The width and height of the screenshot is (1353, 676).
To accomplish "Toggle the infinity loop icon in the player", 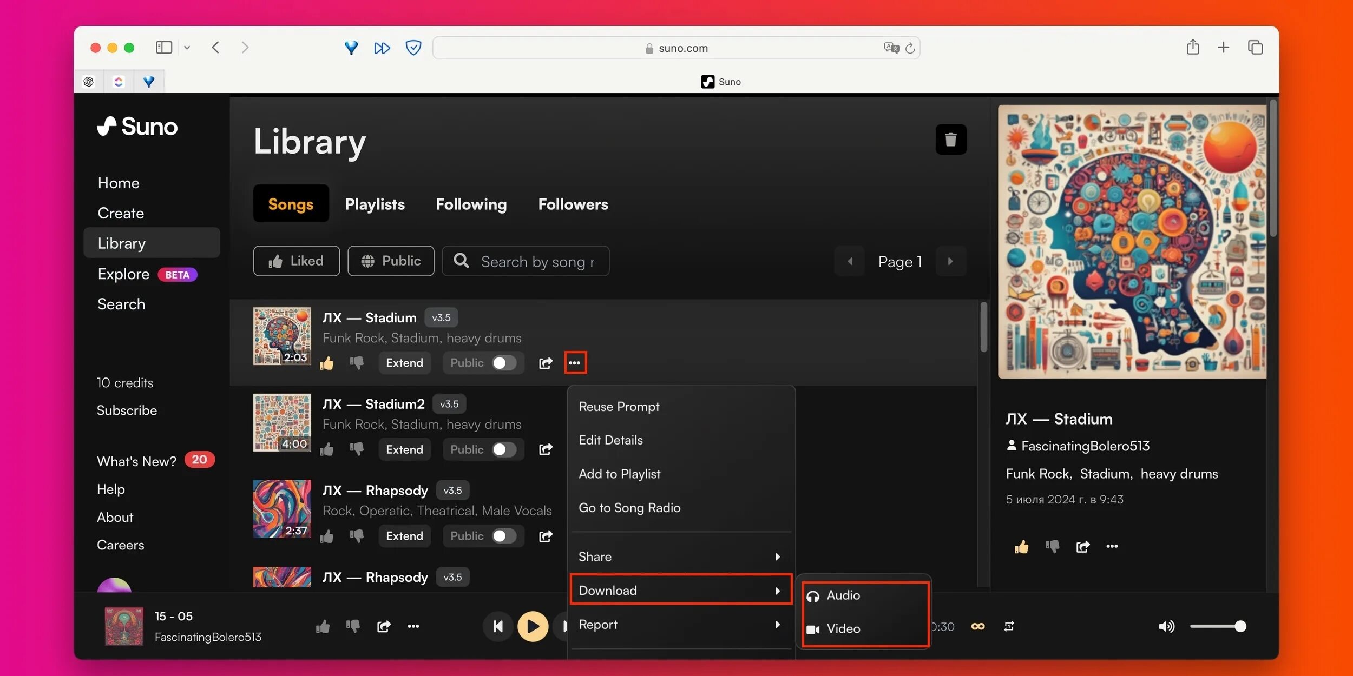I will click(x=977, y=626).
